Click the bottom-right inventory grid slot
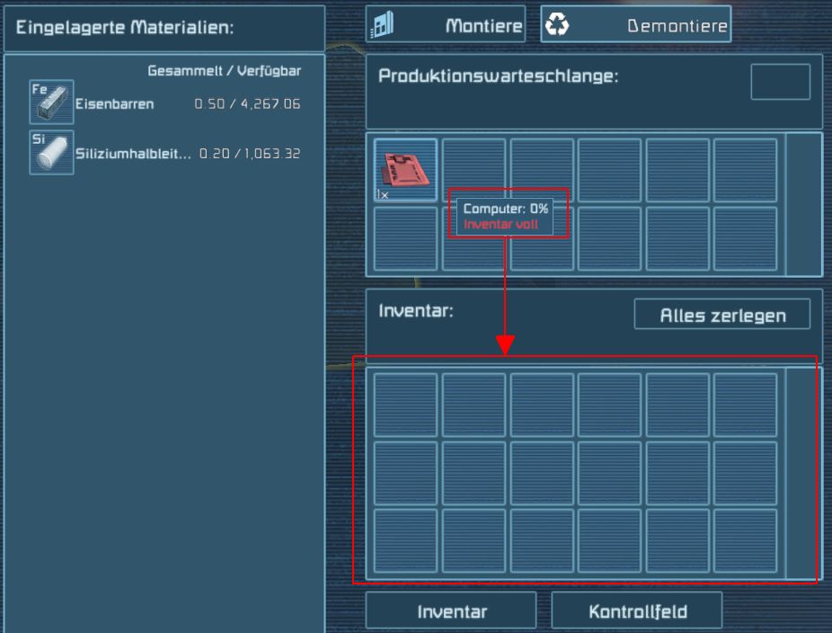The image size is (832, 633). [x=745, y=541]
